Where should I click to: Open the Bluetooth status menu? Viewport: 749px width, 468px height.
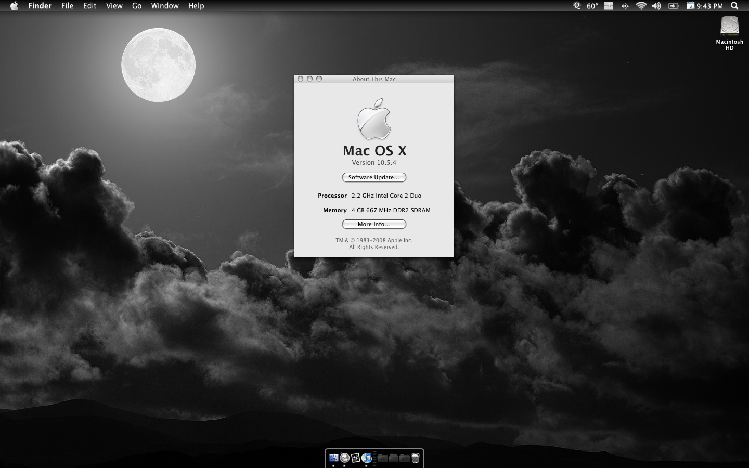tap(625, 6)
